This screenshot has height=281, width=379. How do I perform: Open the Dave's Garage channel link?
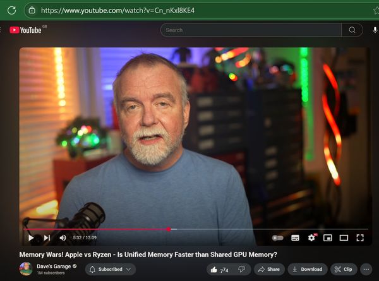tap(54, 266)
